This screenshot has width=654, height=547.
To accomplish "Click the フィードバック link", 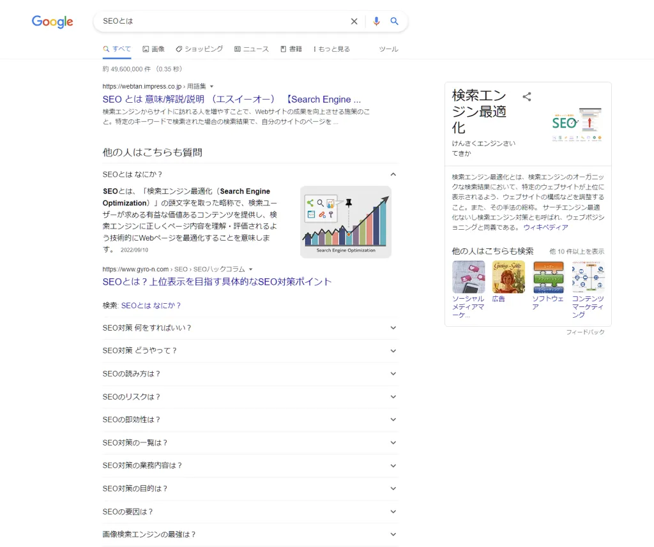I will [x=585, y=332].
